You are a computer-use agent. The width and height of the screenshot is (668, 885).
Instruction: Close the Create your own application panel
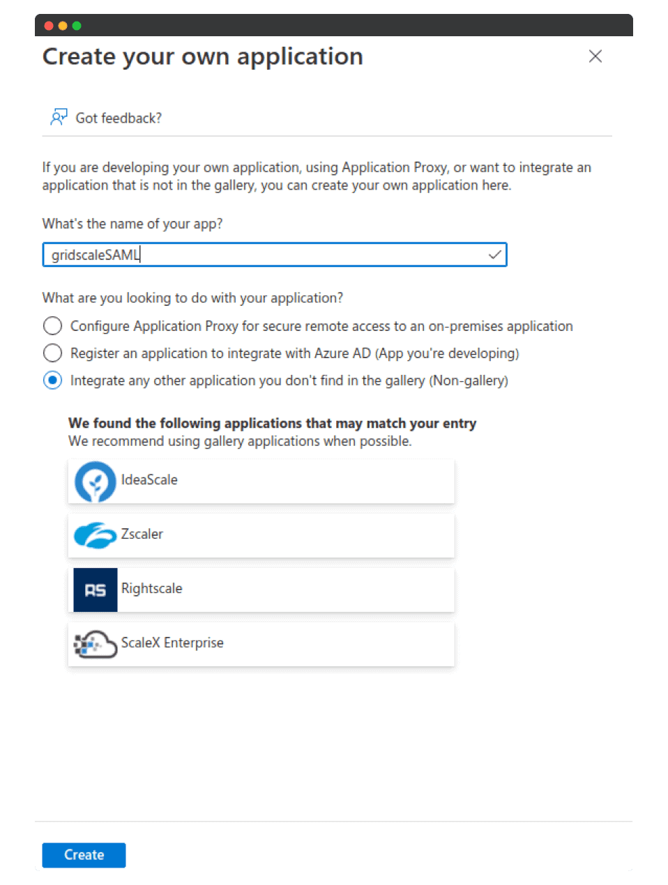tap(595, 56)
